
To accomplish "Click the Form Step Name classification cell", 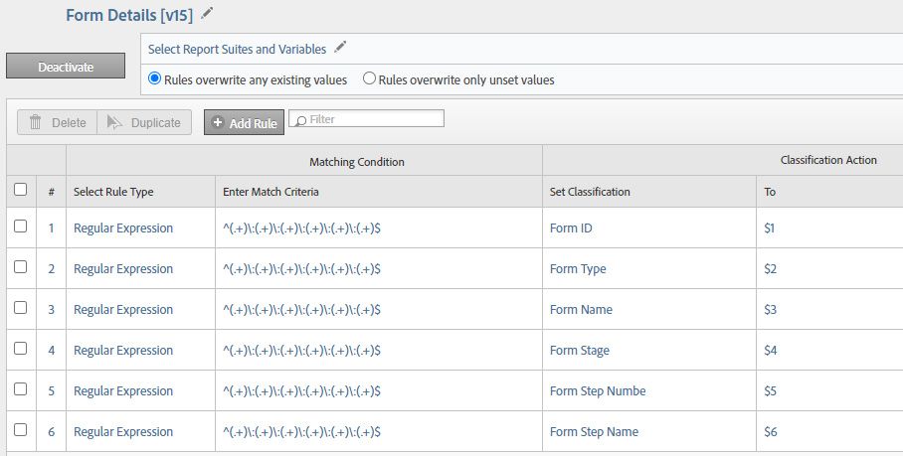I will (594, 432).
